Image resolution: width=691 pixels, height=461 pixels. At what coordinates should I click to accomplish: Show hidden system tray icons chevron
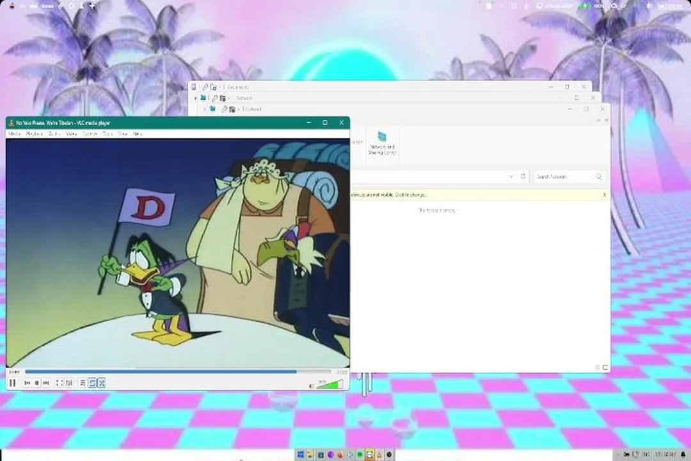point(617,455)
